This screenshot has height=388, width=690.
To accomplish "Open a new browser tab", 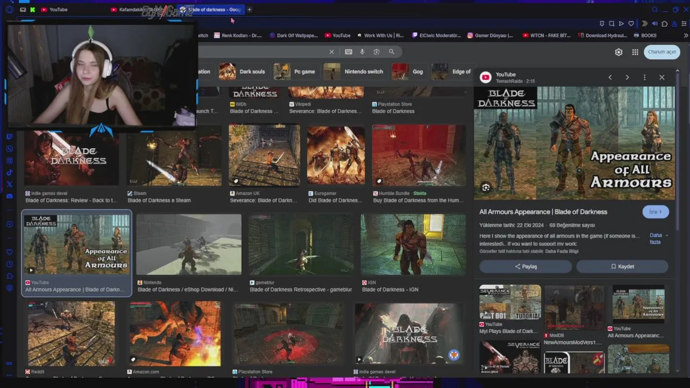I will point(249,10).
